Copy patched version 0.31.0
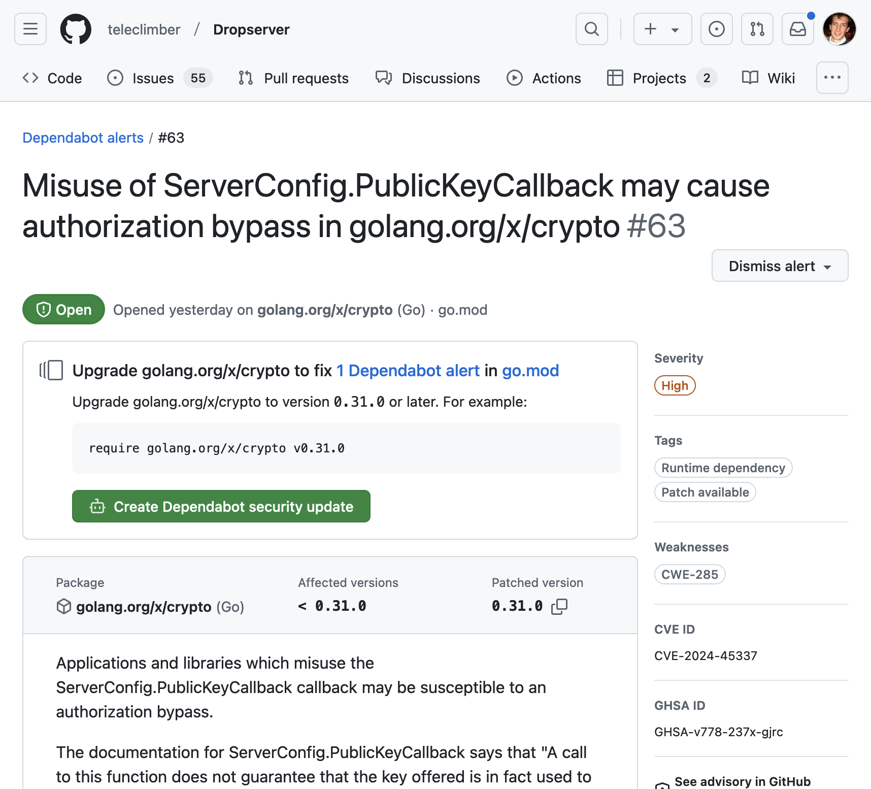The image size is (871, 789). click(x=559, y=606)
